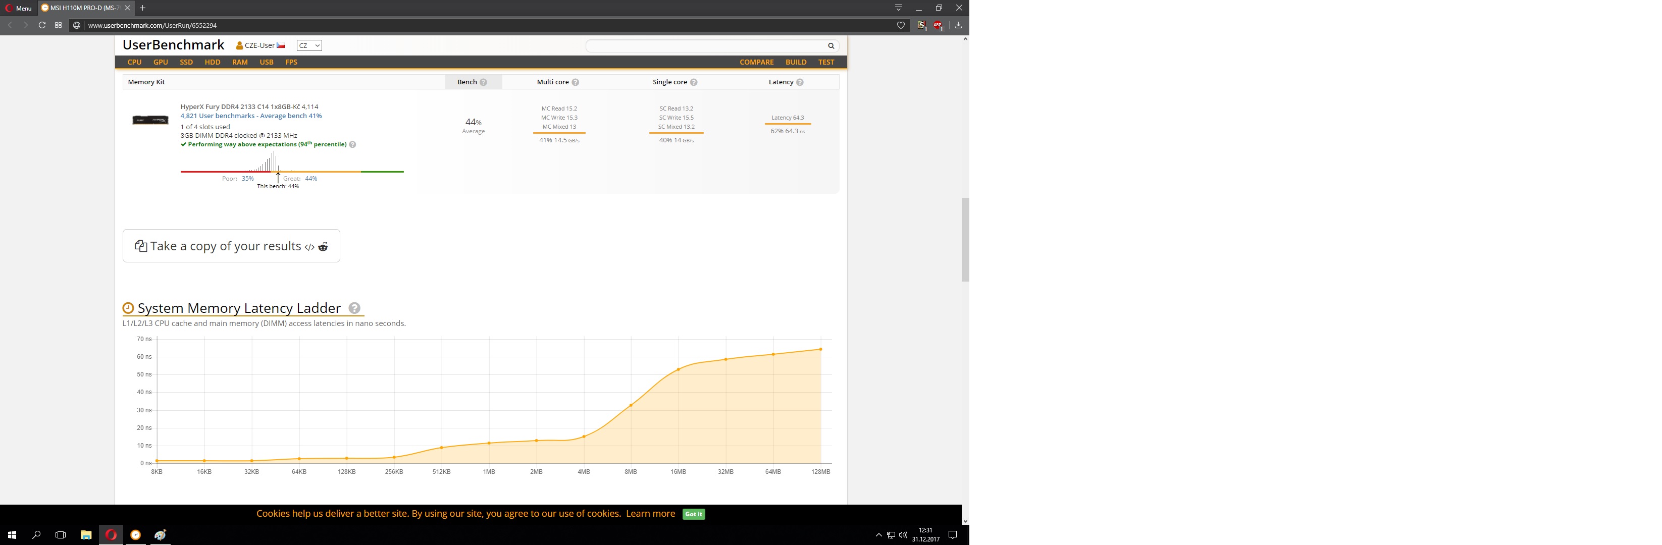
Task: Click the Multi core help icon
Action: [x=576, y=83]
